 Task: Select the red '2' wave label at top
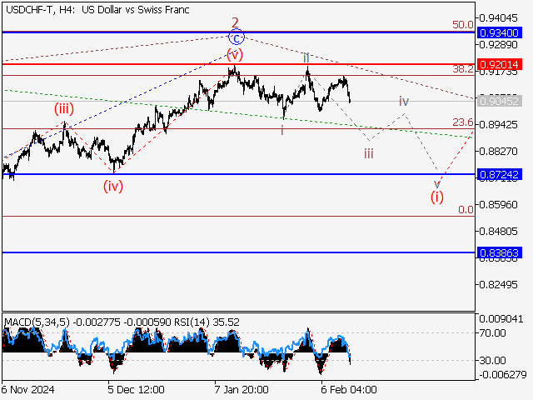click(236, 22)
